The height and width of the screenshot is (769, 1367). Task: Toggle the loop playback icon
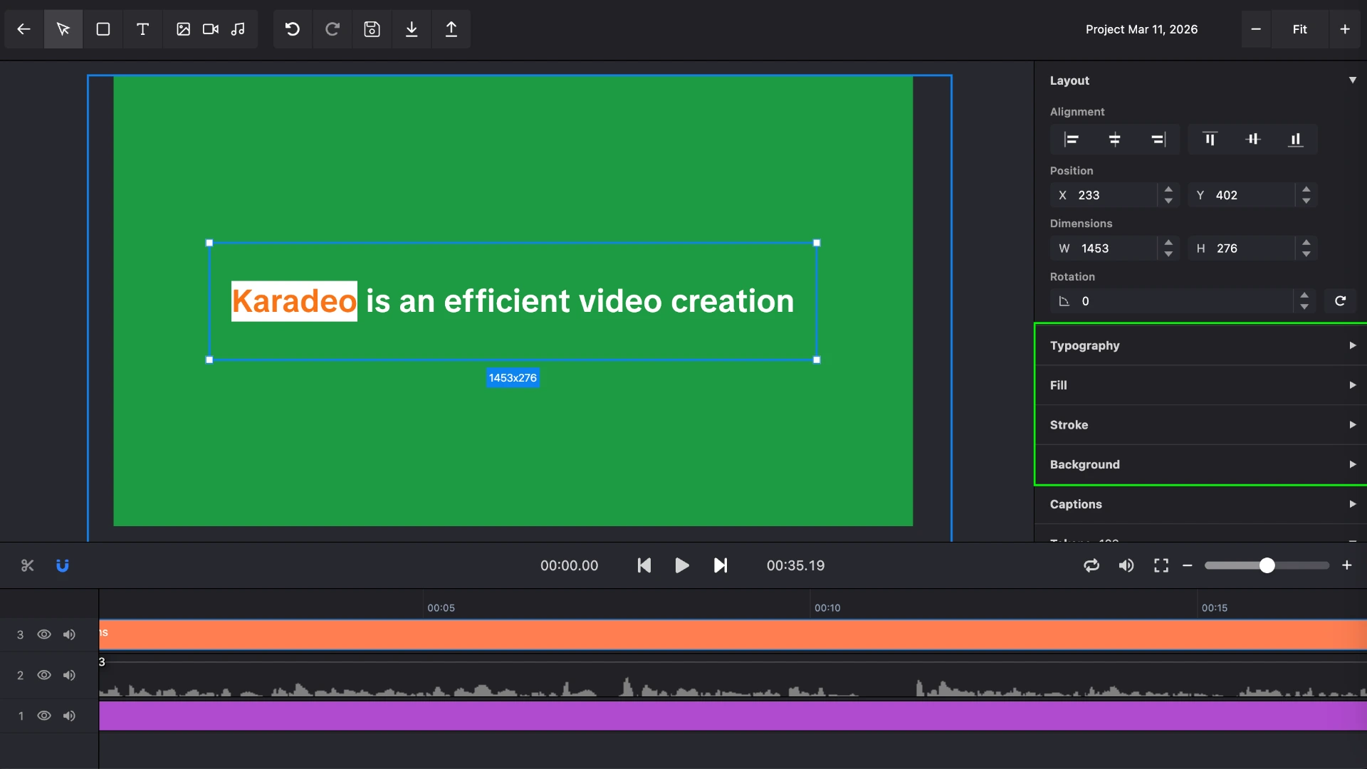1091,565
